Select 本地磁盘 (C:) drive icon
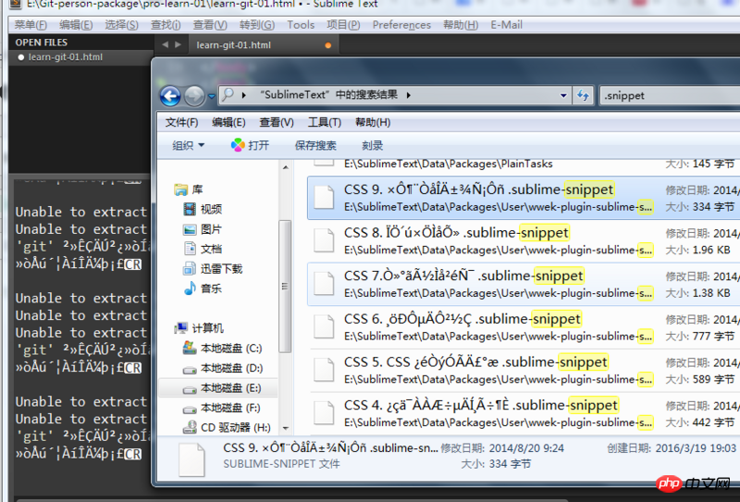Screen dimensions: 740x502 pyautogui.click(x=190, y=348)
